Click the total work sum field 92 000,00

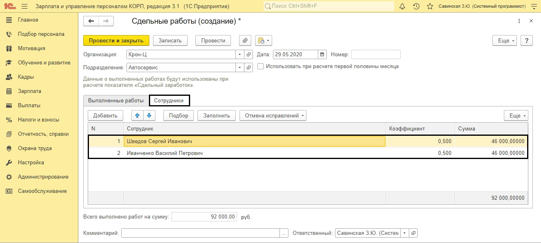(204, 216)
